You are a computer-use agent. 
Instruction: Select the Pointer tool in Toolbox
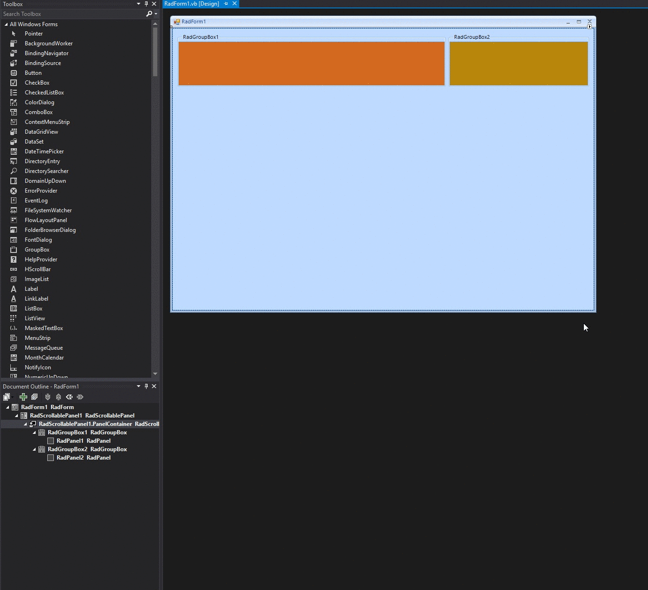[34, 34]
